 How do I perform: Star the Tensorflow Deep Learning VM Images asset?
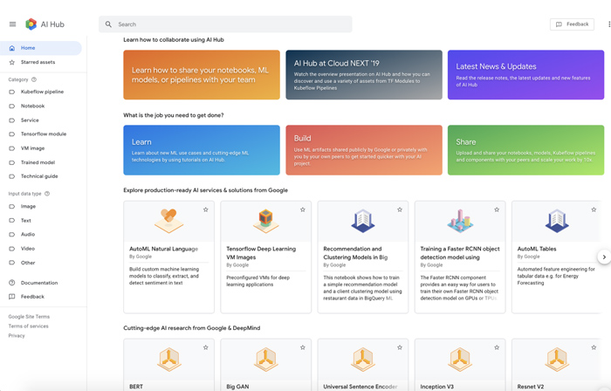303,209
